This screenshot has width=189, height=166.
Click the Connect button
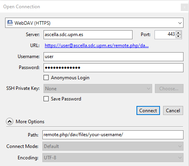[x=148, y=111]
